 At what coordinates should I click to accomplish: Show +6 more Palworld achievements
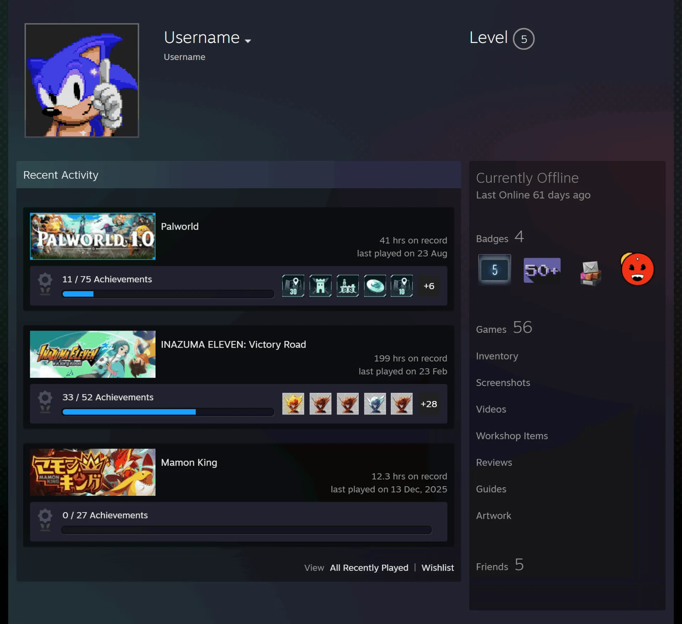429,286
